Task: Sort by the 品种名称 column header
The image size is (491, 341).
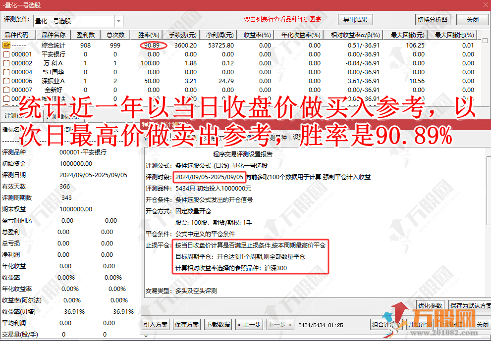Action: 53,35
